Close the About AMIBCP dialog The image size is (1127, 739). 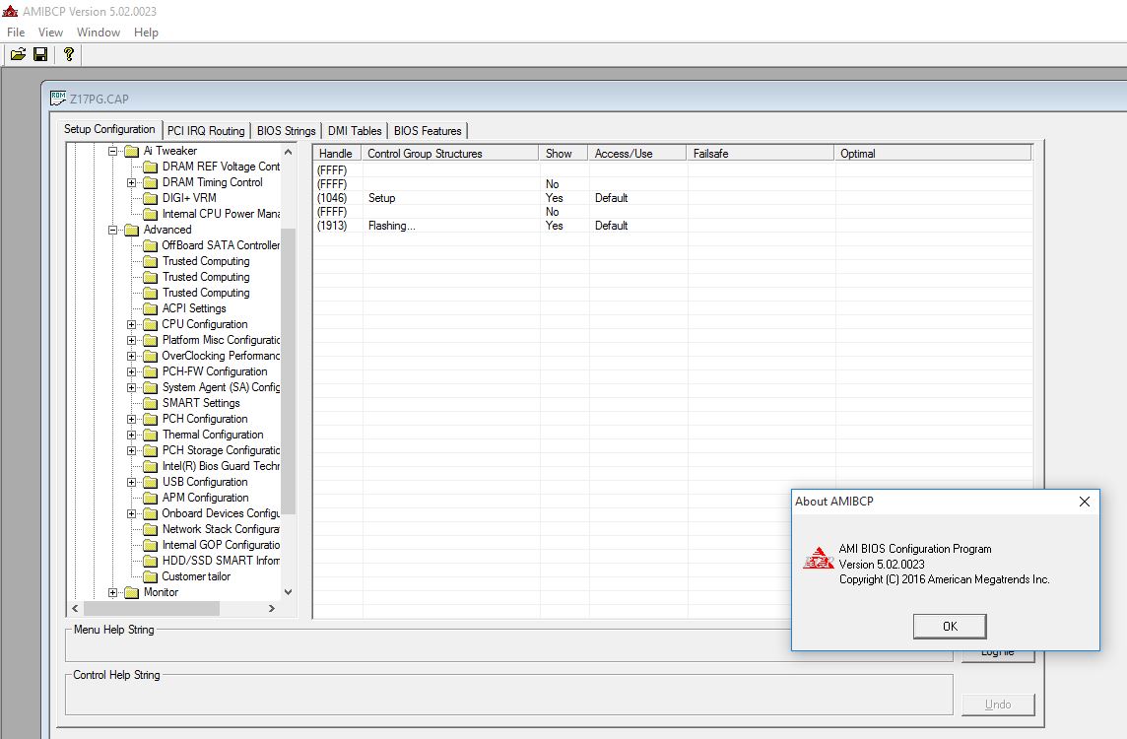[1085, 502]
